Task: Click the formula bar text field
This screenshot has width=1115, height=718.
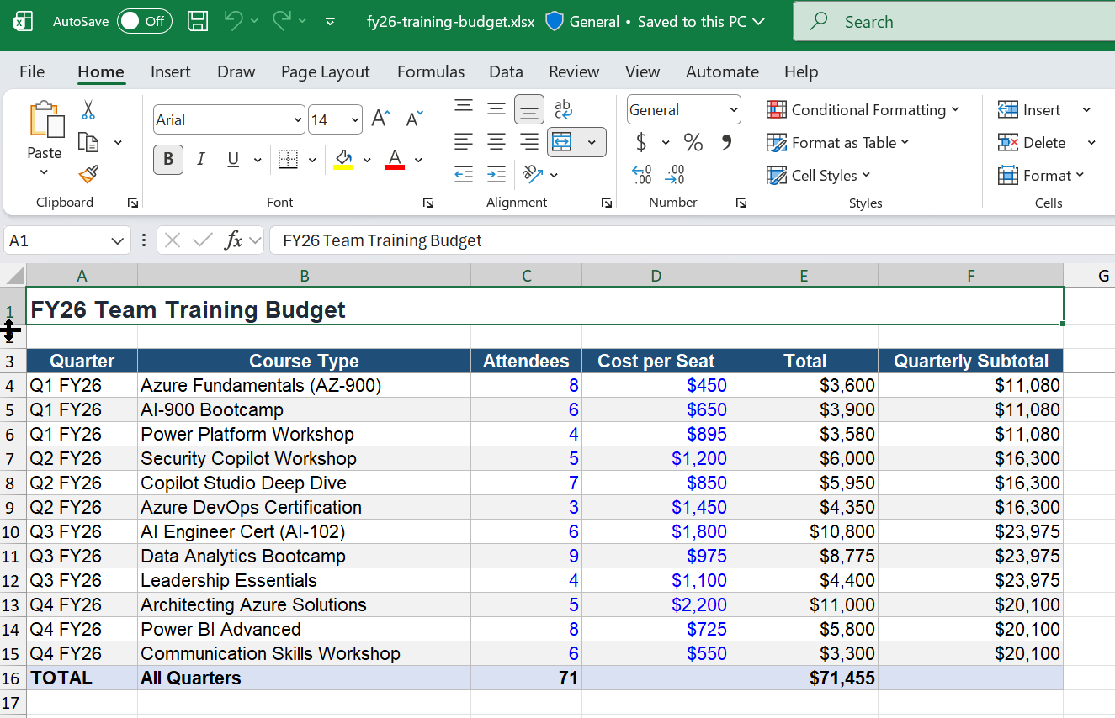Action: (x=692, y=241)
